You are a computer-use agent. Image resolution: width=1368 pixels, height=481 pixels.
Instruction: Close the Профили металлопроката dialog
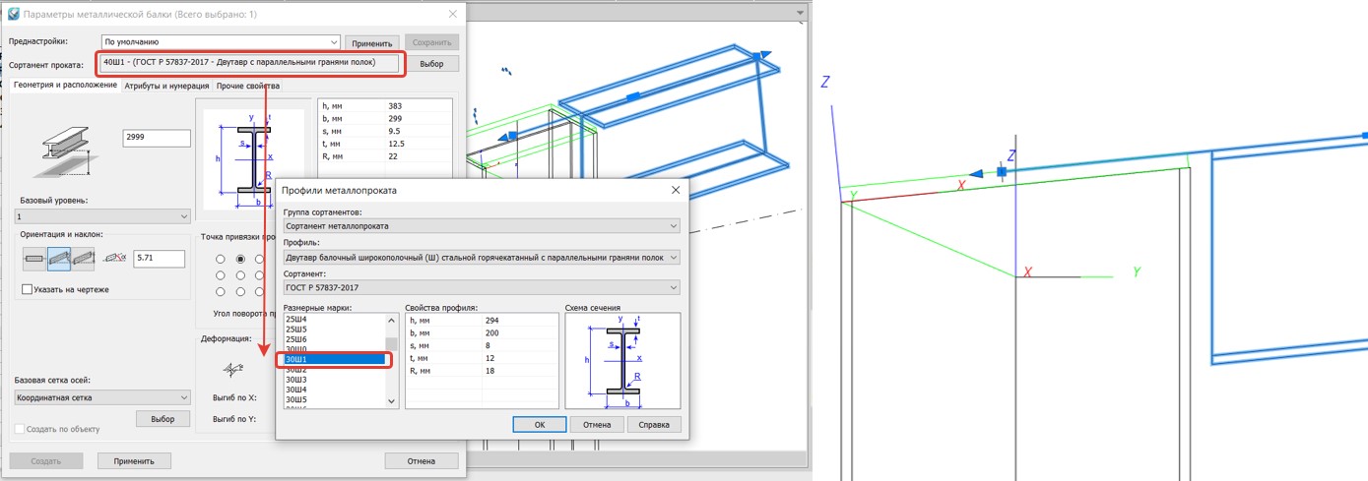(675, 190)
